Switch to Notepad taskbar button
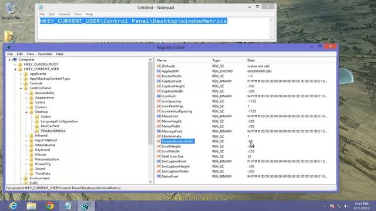This screenshot has height=211, width=376. [68, 206]
